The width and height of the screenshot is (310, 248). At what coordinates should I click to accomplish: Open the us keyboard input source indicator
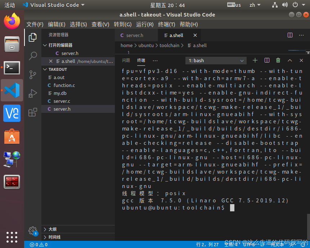[234, 5]
